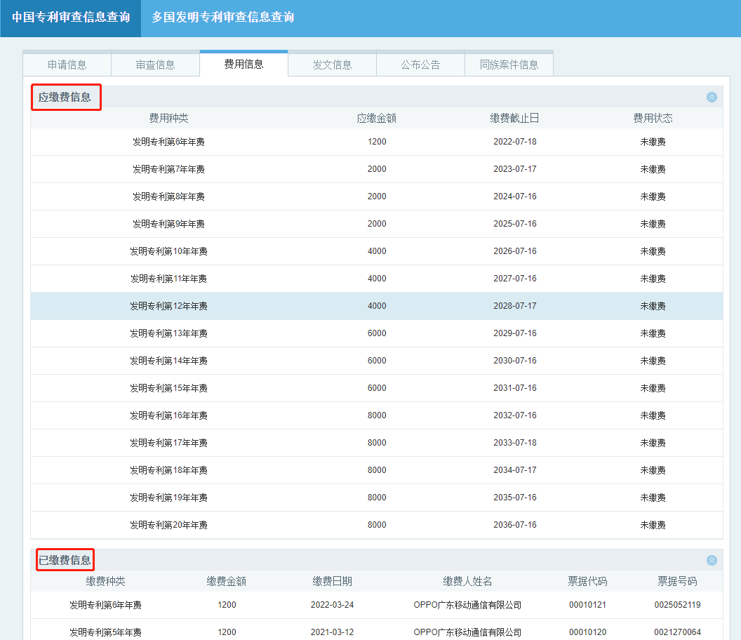Collapse the 应缴费信息 section

coord(712,97)
